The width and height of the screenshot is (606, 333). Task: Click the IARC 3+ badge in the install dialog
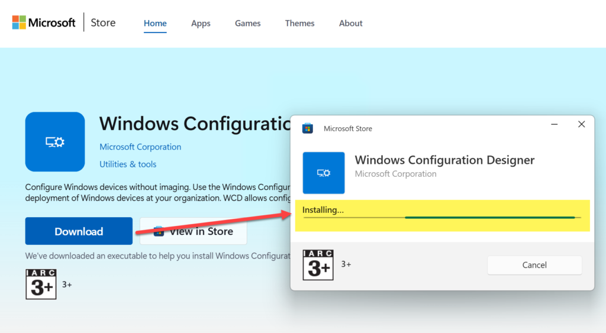pos(318,264)
